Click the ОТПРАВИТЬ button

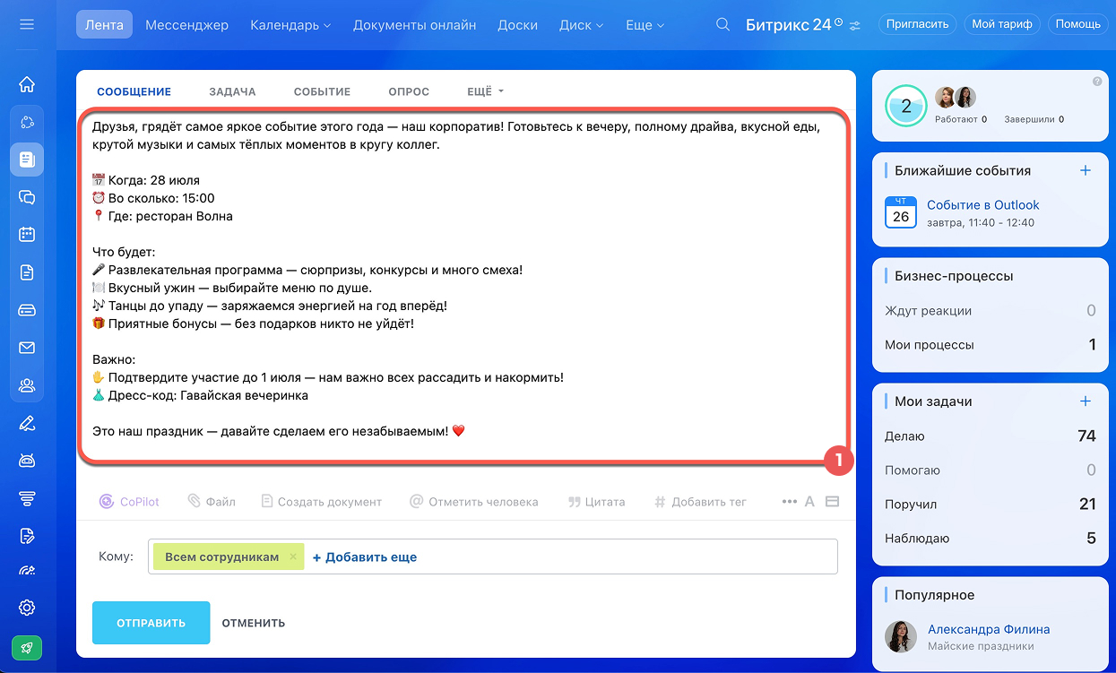pyautogui.click(x=151, y=623)
